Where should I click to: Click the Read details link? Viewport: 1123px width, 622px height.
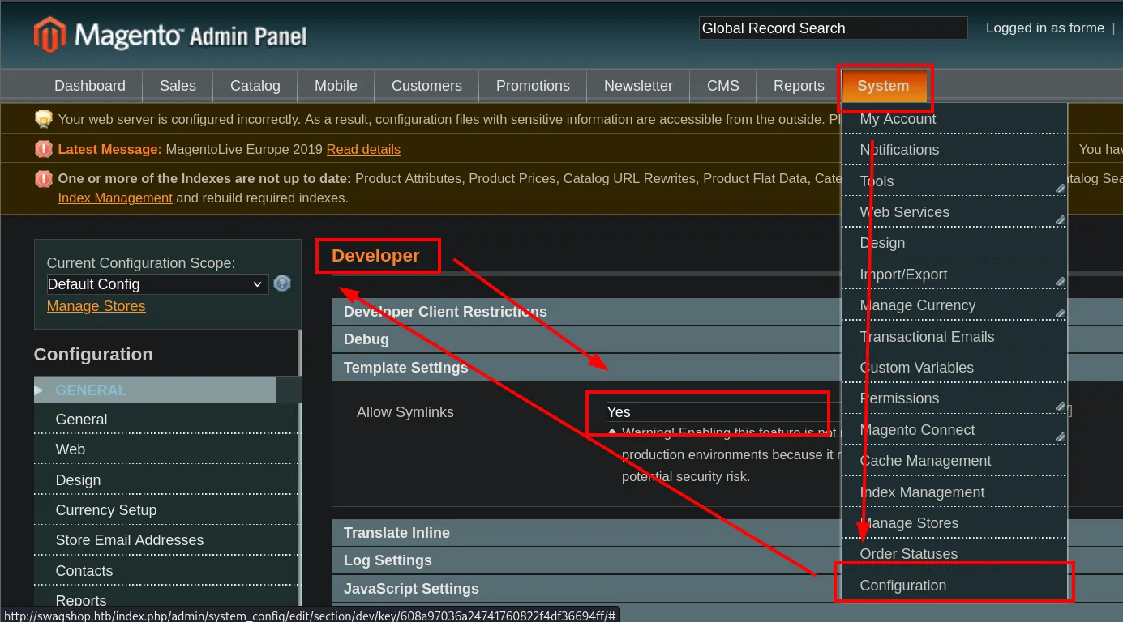363,149
